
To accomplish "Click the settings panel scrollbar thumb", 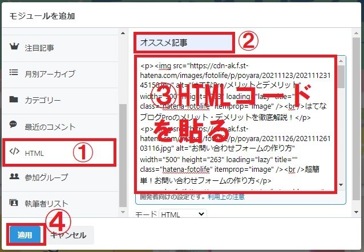I will click(x=356, y=119).
